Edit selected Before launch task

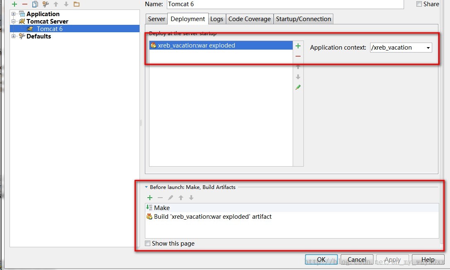[171, 198]
